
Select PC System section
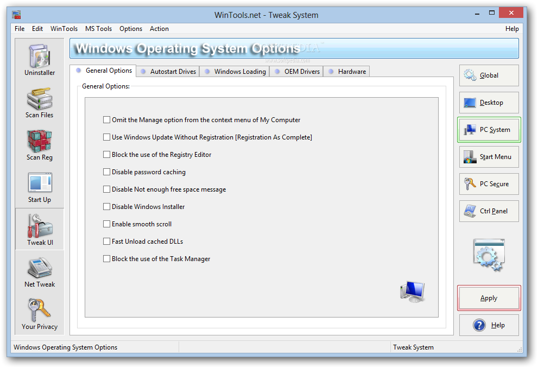tap(489, 130)
